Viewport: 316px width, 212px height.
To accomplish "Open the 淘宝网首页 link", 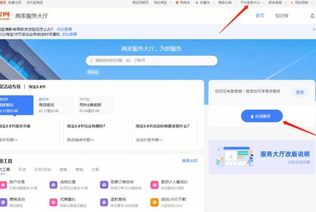I will [140, 3].
